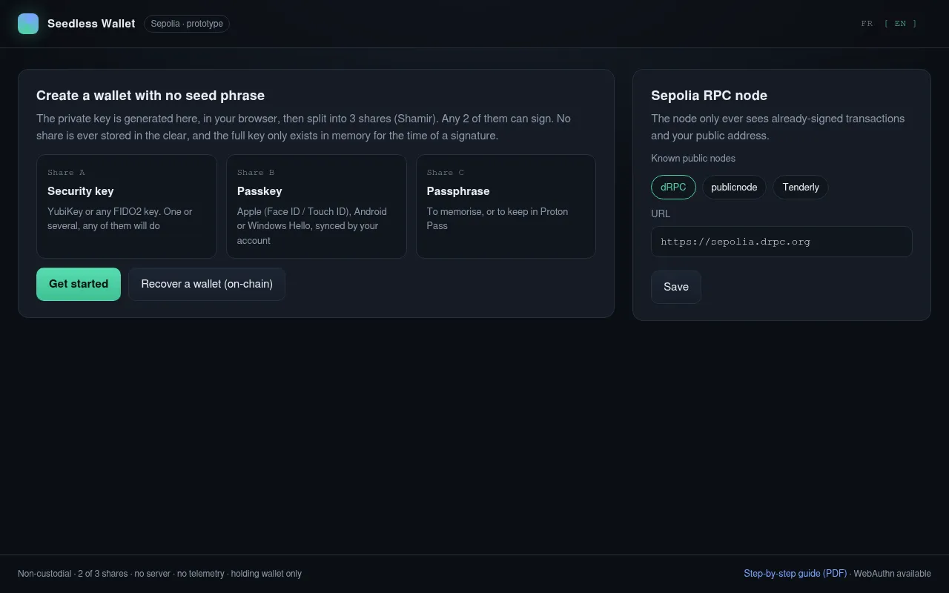Select the Tenderly node chip

801,187
